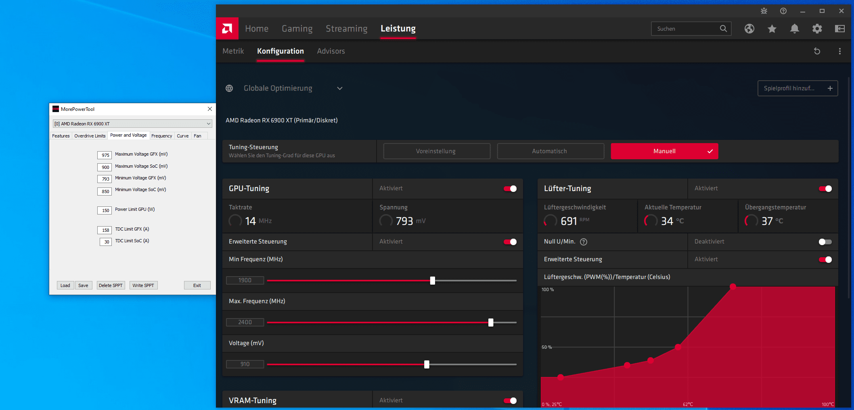Screen dimensions: 854x410
Task: Click the Min Frequenz slider handle
Action: [433, 281]
